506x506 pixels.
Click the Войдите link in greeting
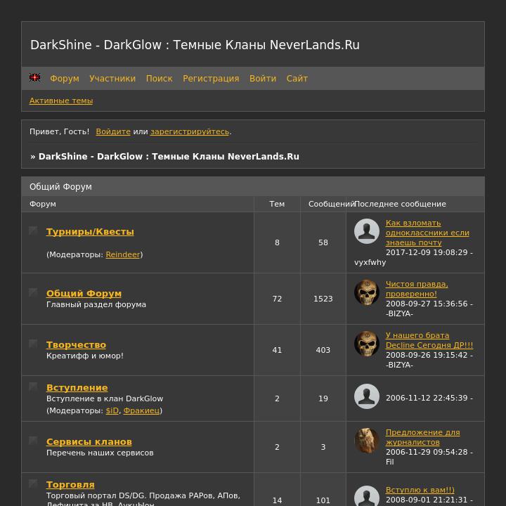[x=113, y=131]
